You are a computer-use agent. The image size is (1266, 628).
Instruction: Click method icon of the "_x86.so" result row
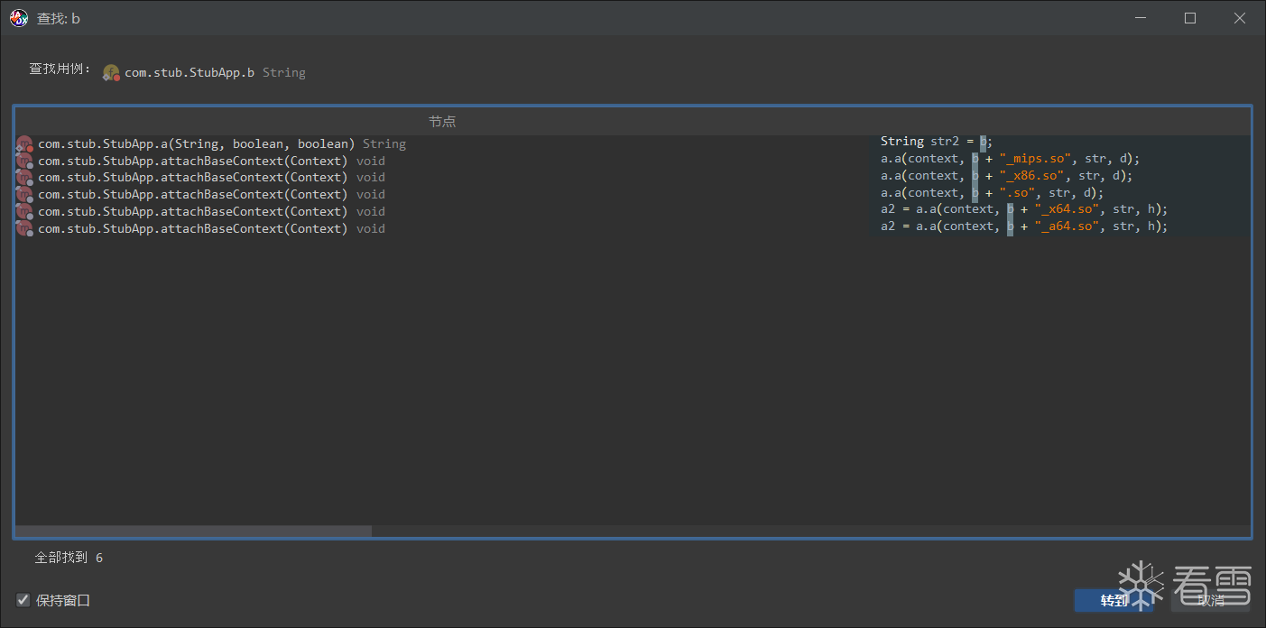tap(24, 178)
